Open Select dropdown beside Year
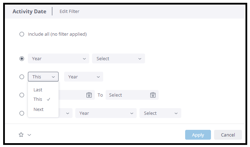Viewport: 250px width, 147px height. tap(118, 58)
